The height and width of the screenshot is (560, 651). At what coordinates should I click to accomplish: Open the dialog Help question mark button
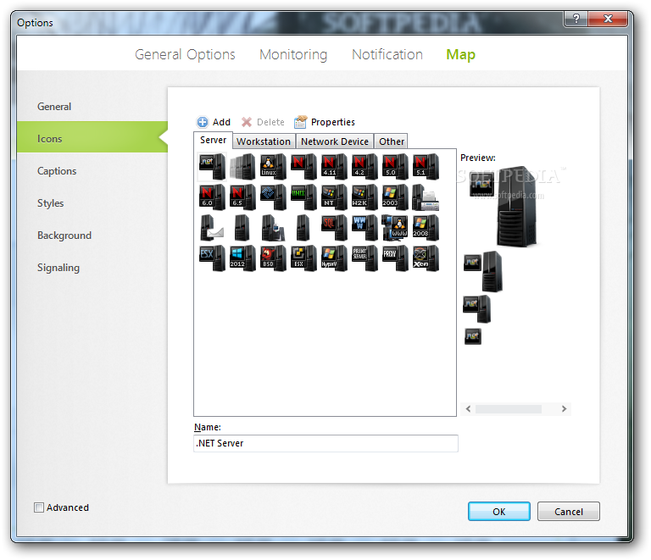click(576, 19)
